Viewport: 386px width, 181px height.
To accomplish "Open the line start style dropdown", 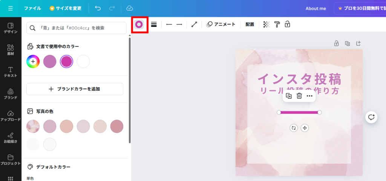I will point(169,24).
